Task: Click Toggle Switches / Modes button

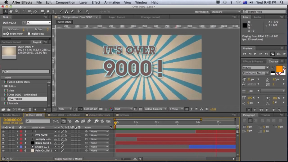Action: pos(68,159)
